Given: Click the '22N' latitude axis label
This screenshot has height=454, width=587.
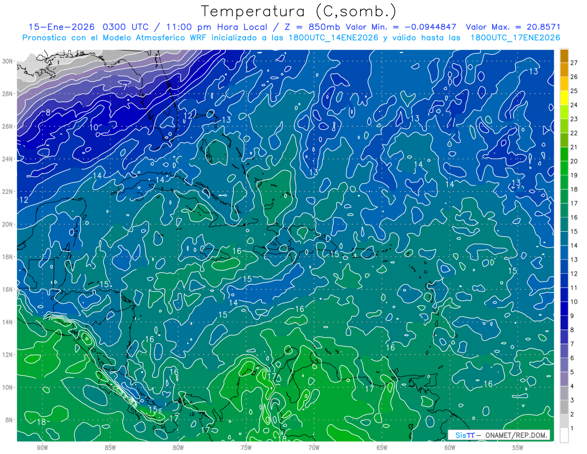Looking at the screenshot, I should [7, 191].
